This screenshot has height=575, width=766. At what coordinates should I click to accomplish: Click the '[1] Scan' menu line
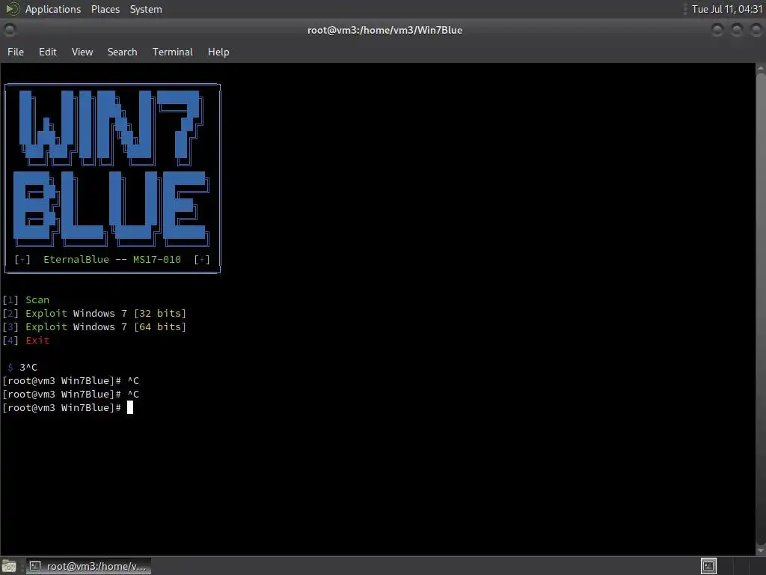tap(26, 299)
